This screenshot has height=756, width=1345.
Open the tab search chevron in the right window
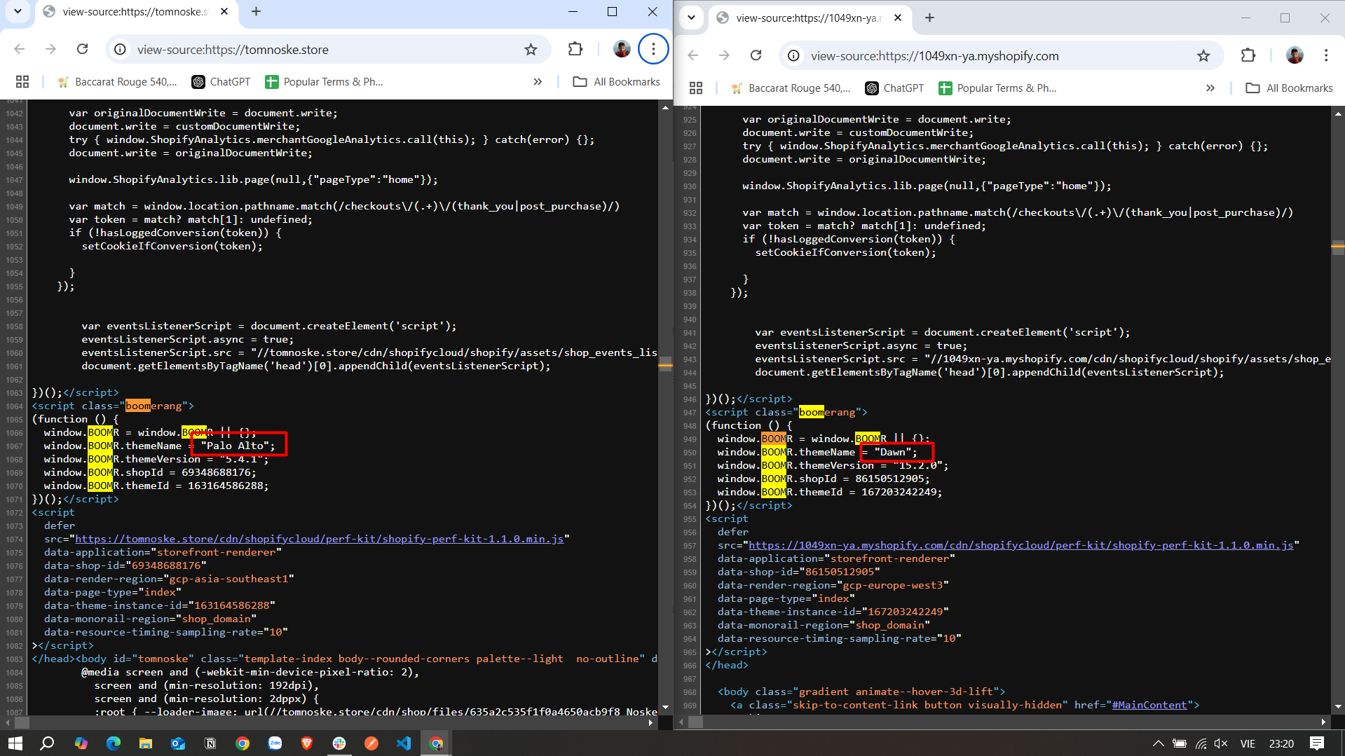click(691, 18)
